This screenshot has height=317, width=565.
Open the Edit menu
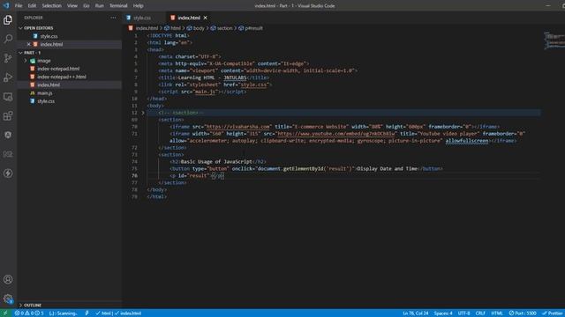(32, 6)
